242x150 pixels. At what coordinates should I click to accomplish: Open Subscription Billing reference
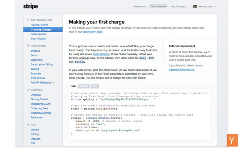click(42, 64)
